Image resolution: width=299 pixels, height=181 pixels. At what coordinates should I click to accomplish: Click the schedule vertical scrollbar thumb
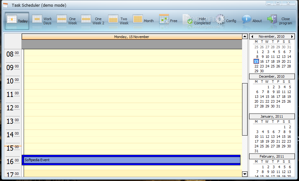pyautogui.click(x=245, y=109)
